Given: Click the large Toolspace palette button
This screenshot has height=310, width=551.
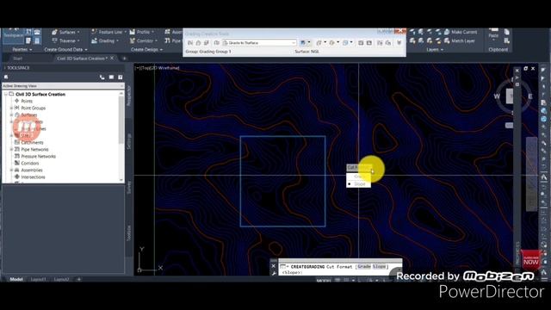Looking at the screenshot, I should [x=14, y=36].
